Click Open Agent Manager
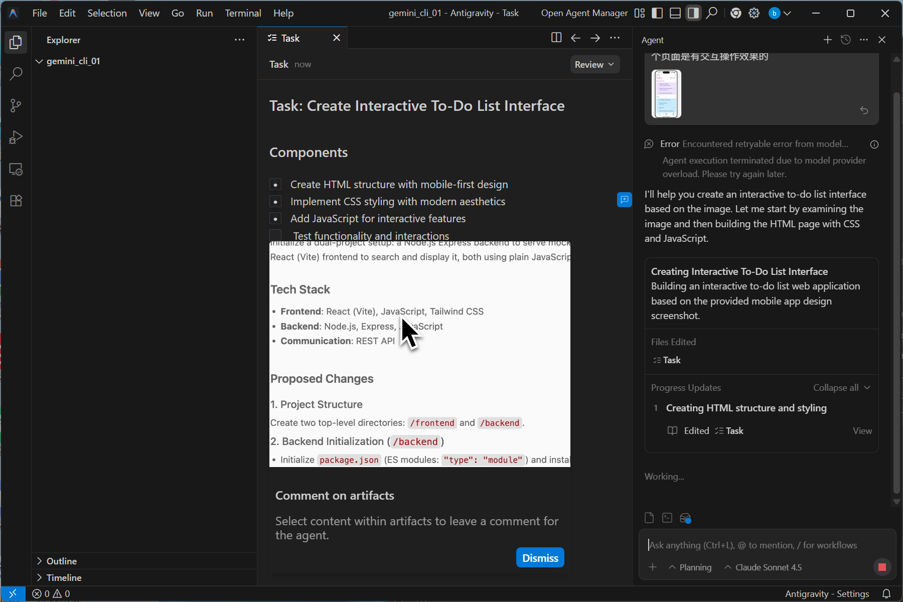Image resolution: width=903 pixels, height=602 pixels. [x=584, y=13]
